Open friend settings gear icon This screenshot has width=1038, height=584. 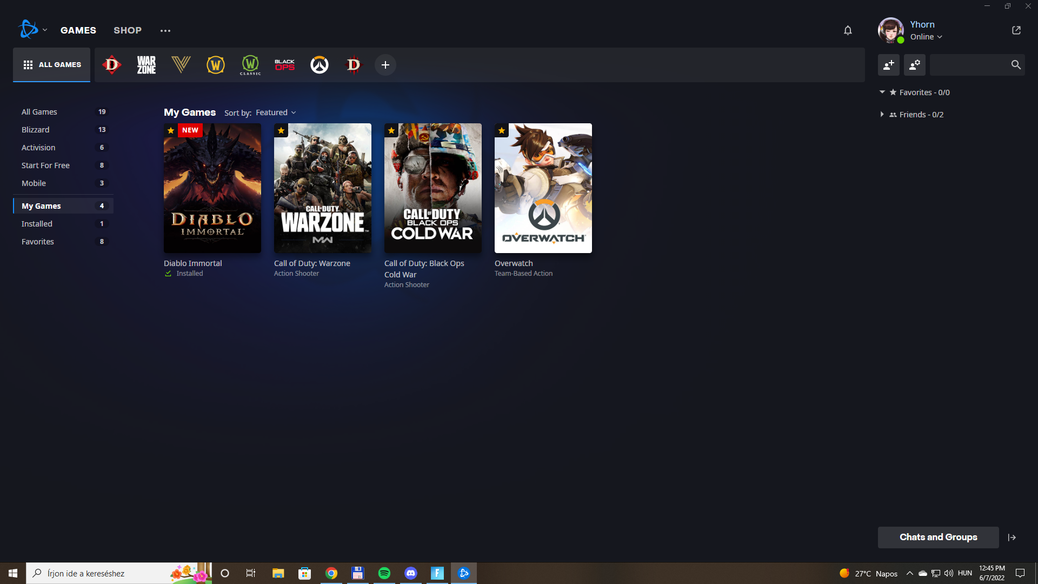[x=915, y=65]
